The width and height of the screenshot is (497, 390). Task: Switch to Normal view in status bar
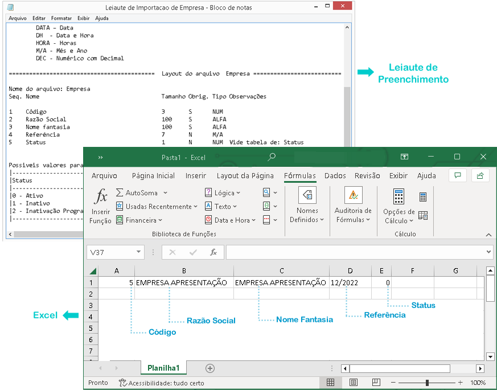coord(330,383)
